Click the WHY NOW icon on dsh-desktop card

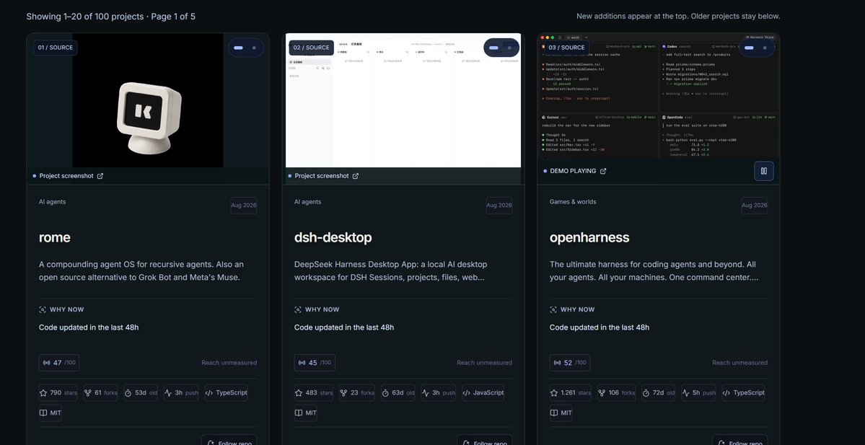point(298,309)
